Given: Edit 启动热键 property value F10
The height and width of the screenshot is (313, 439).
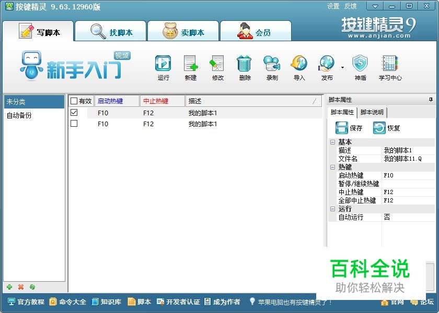Looking at the screenshot, I should coord(408,175).
